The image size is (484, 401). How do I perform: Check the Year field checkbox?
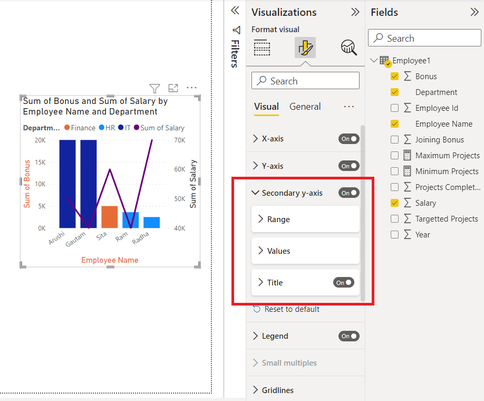394,234
